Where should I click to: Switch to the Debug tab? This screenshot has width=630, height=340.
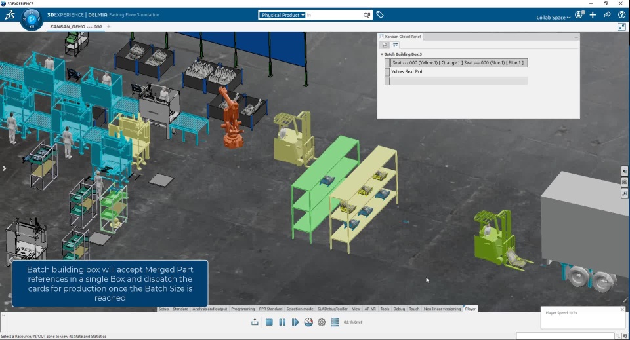click(399, 309)
